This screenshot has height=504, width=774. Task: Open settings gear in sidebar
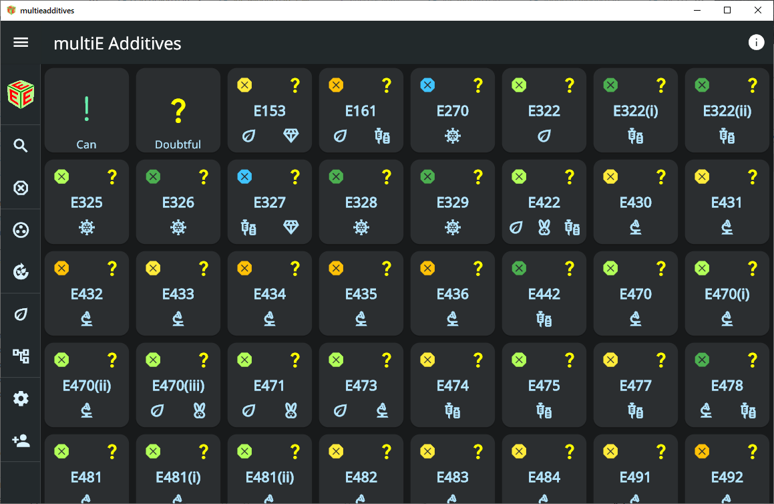(21, 398)
